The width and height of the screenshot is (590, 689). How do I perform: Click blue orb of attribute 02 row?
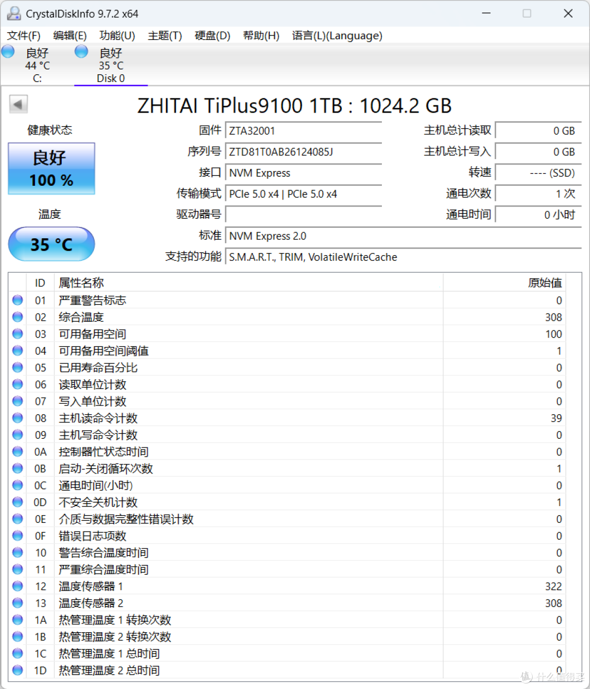coord(17,317)
